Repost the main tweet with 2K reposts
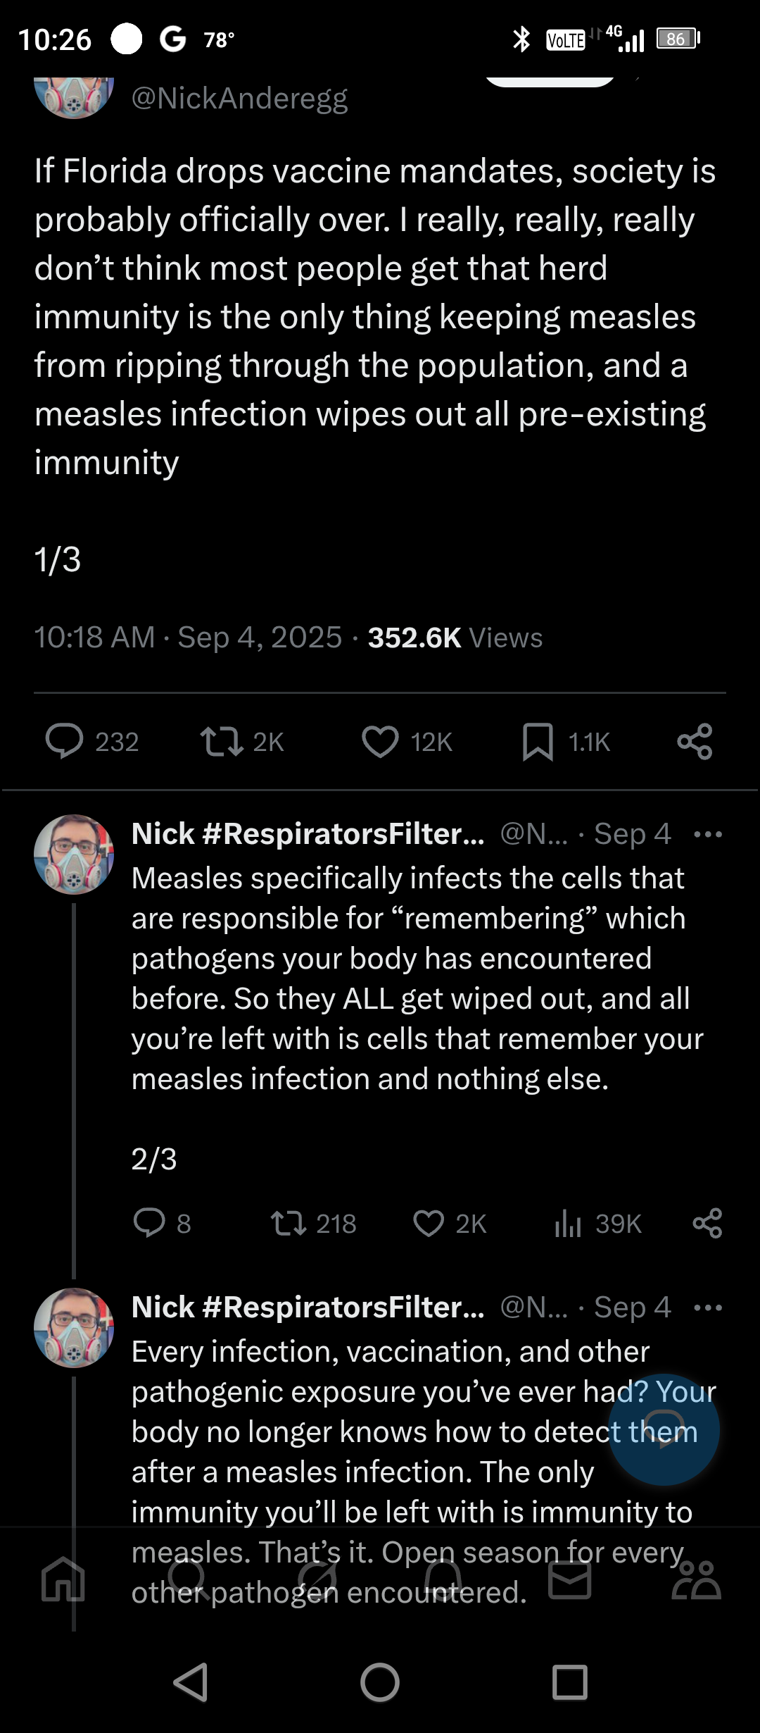 pos(222,742)
